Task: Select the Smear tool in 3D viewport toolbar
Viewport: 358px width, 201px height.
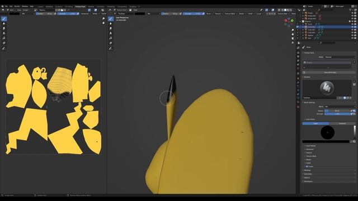Action: [111, 28]
